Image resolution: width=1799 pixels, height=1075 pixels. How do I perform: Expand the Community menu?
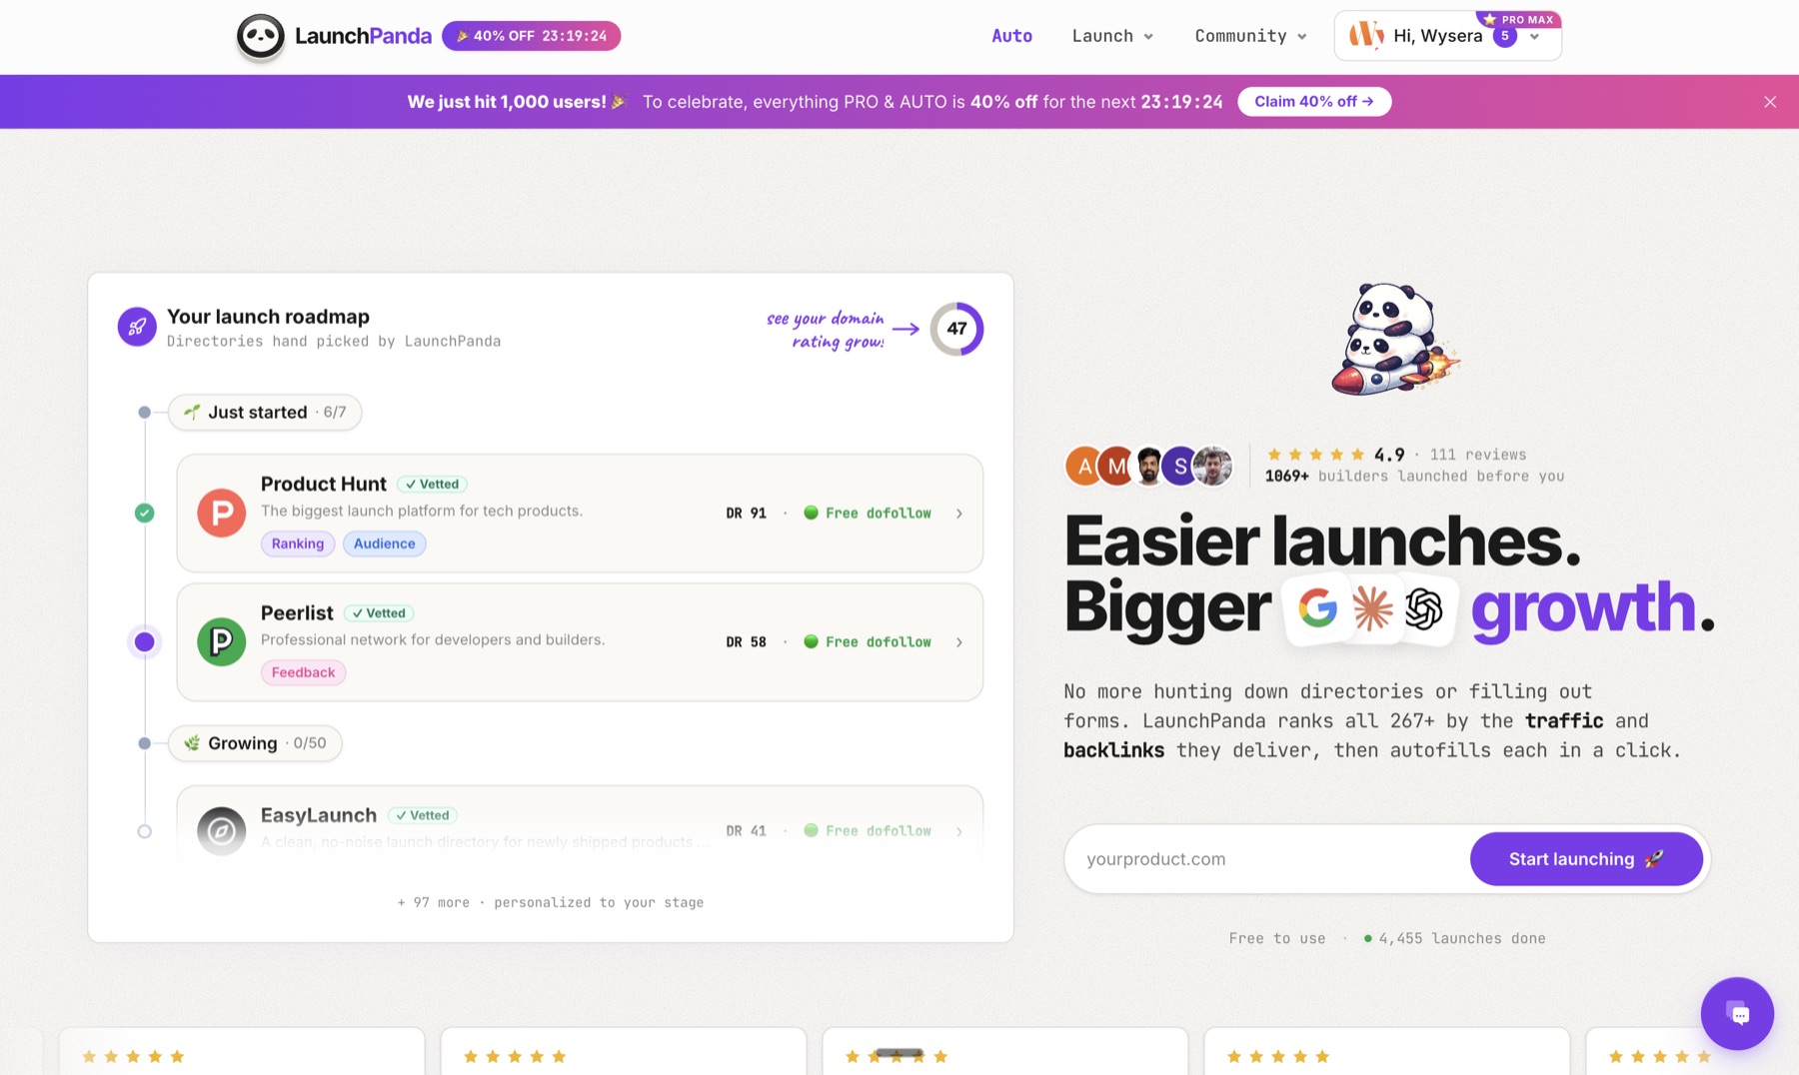click(1250, 36)
